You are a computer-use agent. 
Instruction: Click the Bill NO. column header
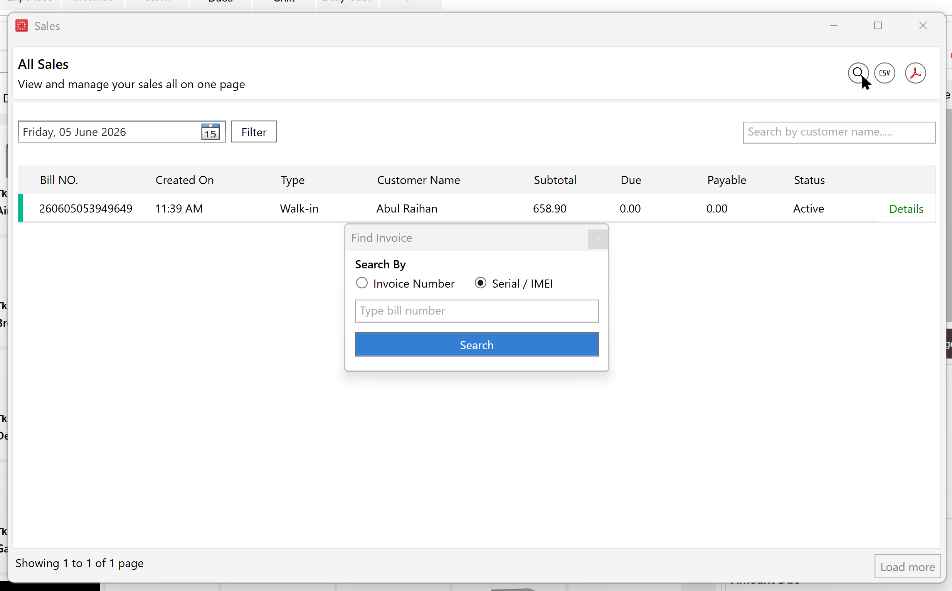point(59,180)
